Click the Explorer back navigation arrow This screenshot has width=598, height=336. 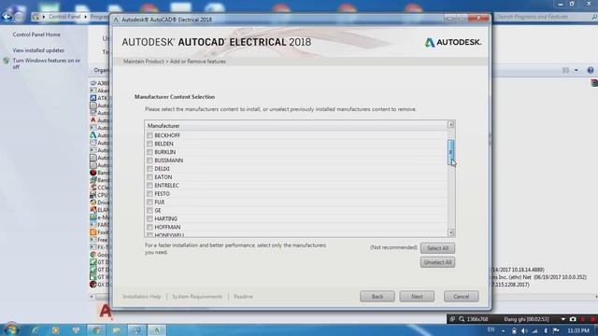(7, 17)
